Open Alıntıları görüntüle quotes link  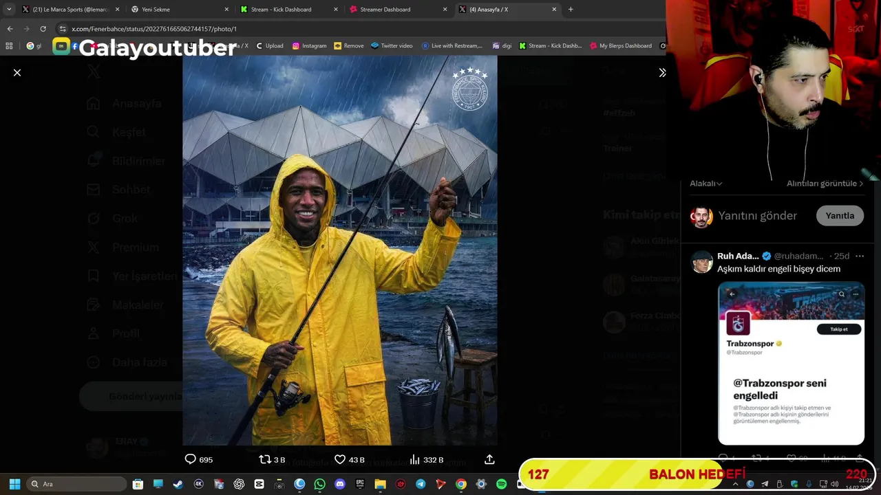pos(825,184)
